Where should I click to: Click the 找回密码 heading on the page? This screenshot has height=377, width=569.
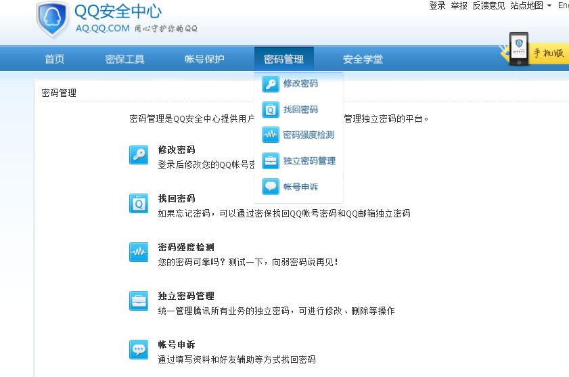point(177,198)
